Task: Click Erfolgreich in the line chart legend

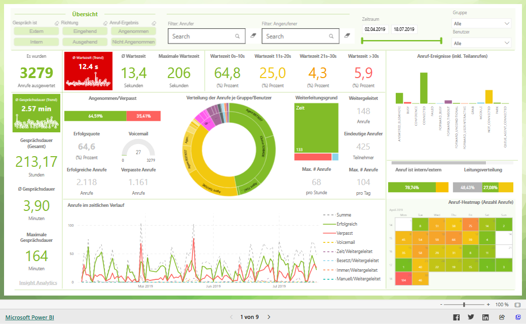Action: point(340,224)
